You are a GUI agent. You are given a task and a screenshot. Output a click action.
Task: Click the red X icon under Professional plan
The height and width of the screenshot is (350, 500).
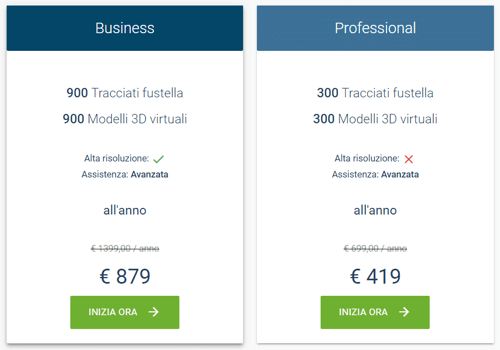click(x=409, y=159)
